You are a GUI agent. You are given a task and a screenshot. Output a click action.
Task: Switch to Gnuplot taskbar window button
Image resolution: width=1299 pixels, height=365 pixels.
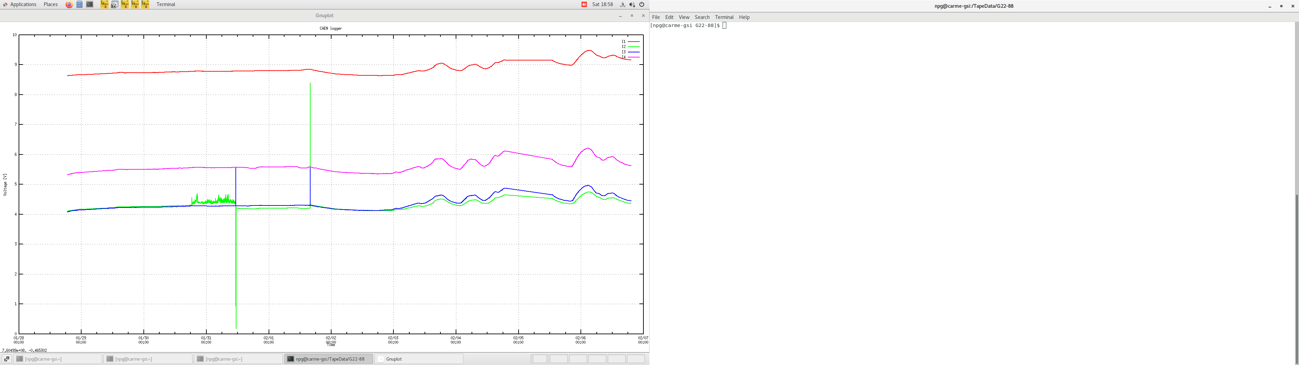[418, 359]
